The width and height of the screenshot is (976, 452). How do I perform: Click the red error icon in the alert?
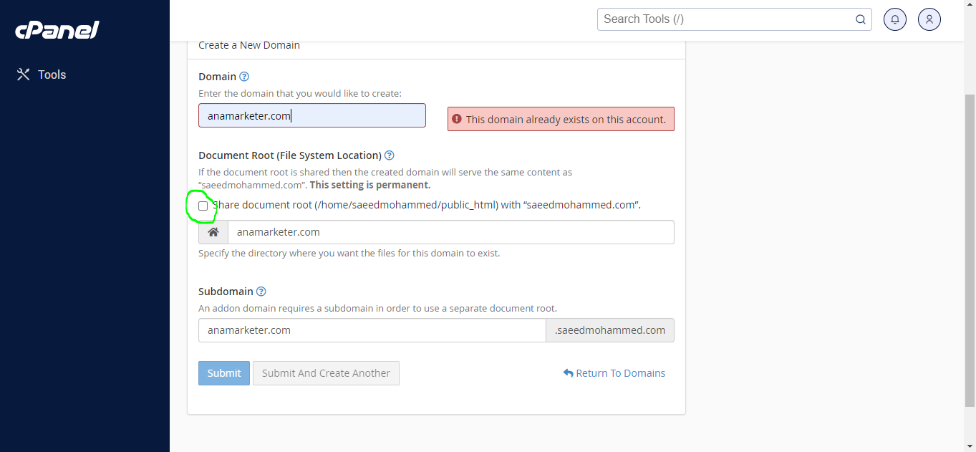pyautogui.click(x=457, y=119)
